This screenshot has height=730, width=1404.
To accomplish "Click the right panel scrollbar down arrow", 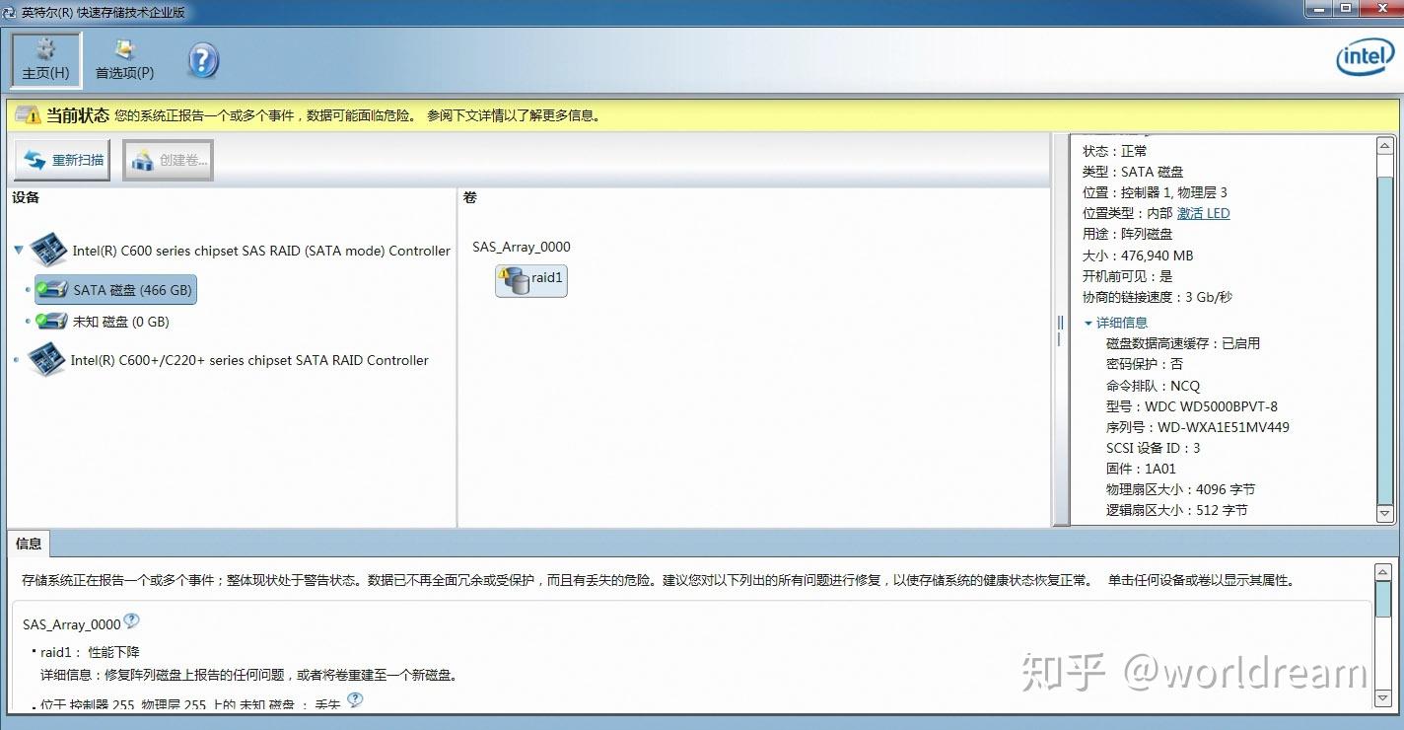I will pos(1383,513).
